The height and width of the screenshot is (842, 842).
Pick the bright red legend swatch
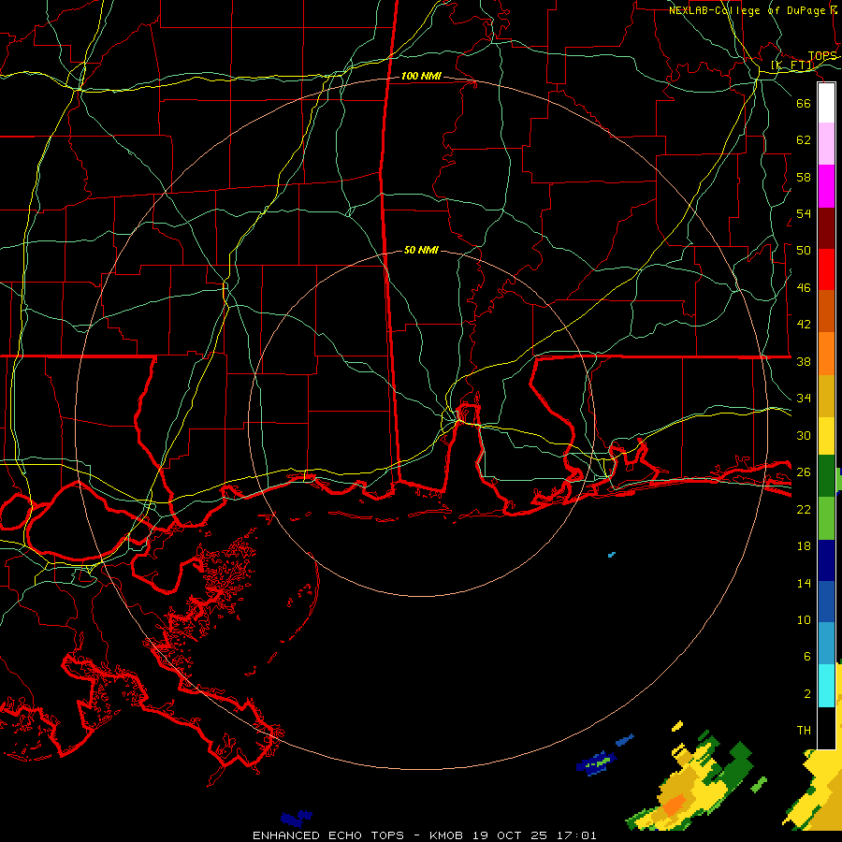tap(826, 269)
